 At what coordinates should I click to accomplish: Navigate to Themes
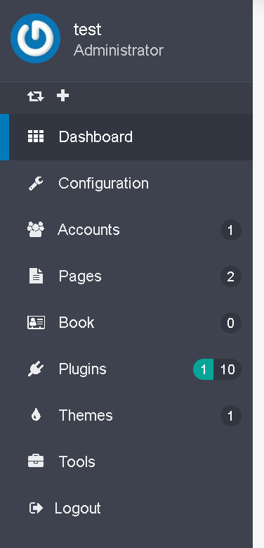126,416
